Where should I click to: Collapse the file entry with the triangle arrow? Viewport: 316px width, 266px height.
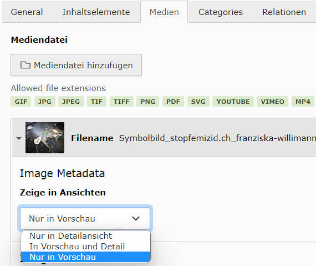click(19, 138)
